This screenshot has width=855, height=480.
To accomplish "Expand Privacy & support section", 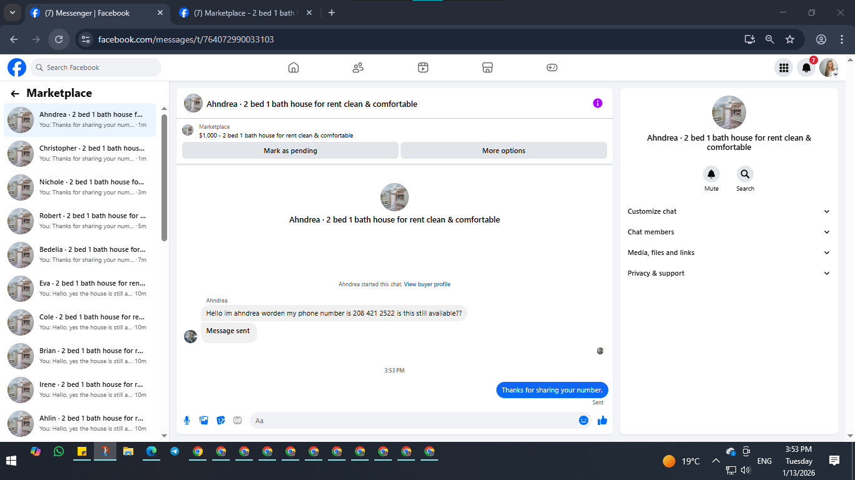I will point(729,273).
